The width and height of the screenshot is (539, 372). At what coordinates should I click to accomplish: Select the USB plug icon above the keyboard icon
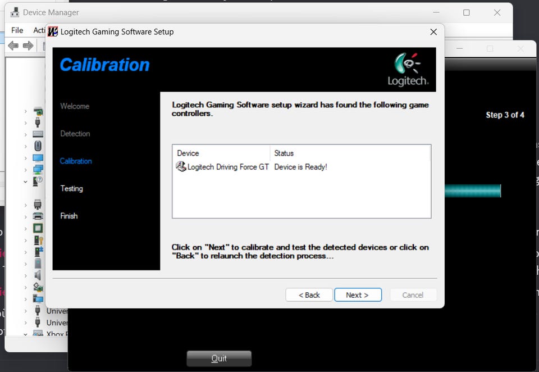pos(38,123)
